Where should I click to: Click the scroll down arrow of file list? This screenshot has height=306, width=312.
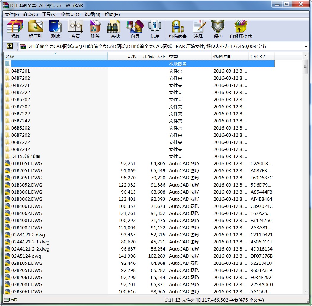coord(305,291)
